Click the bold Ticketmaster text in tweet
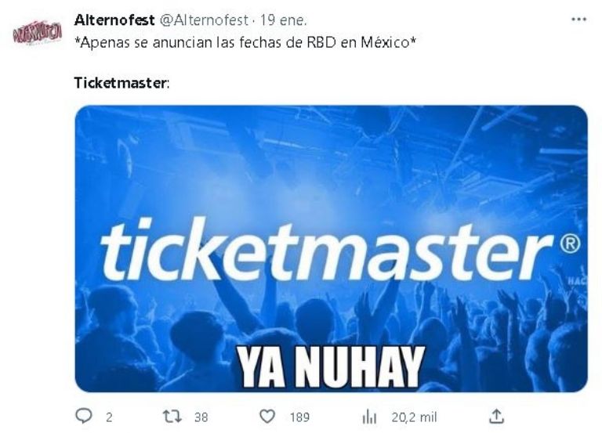Viewport: 602px width, 433px height. [121, 83]
